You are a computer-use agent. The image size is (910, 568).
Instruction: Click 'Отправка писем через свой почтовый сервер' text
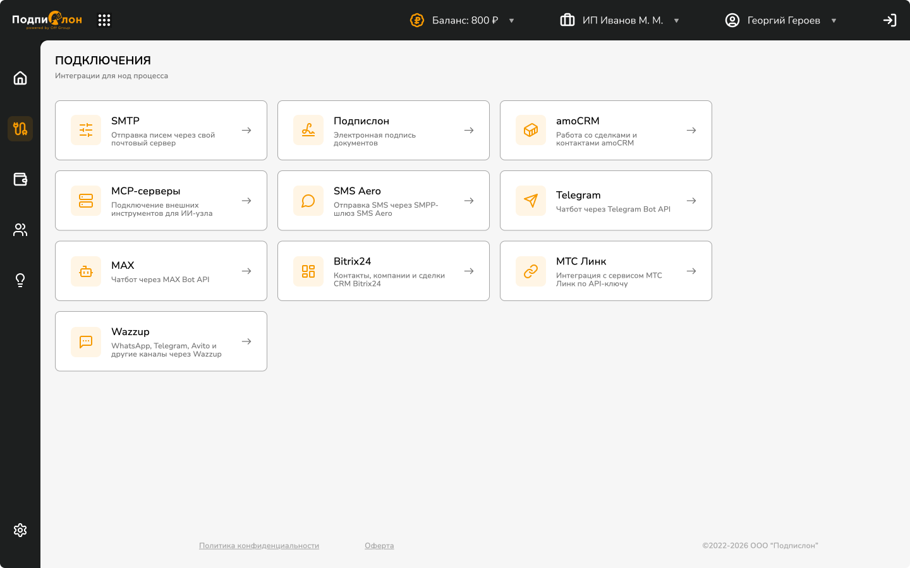pyautogui.click(x=163, y=139)
